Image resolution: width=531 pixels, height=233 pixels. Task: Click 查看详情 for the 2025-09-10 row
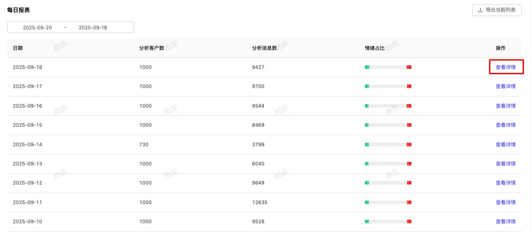(x=505, y=222)
